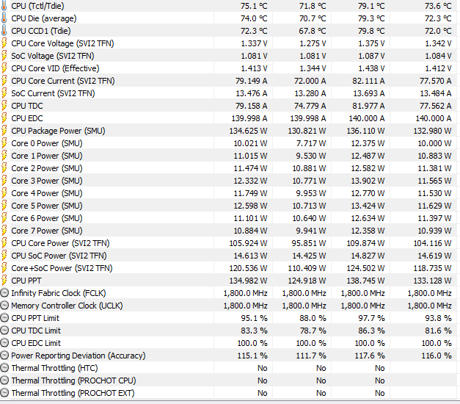Select the SoC Voltage (SVI2 TFN) label
This screenshot has width=460, height=404.
pyautogui.click(x=53, y=56)
